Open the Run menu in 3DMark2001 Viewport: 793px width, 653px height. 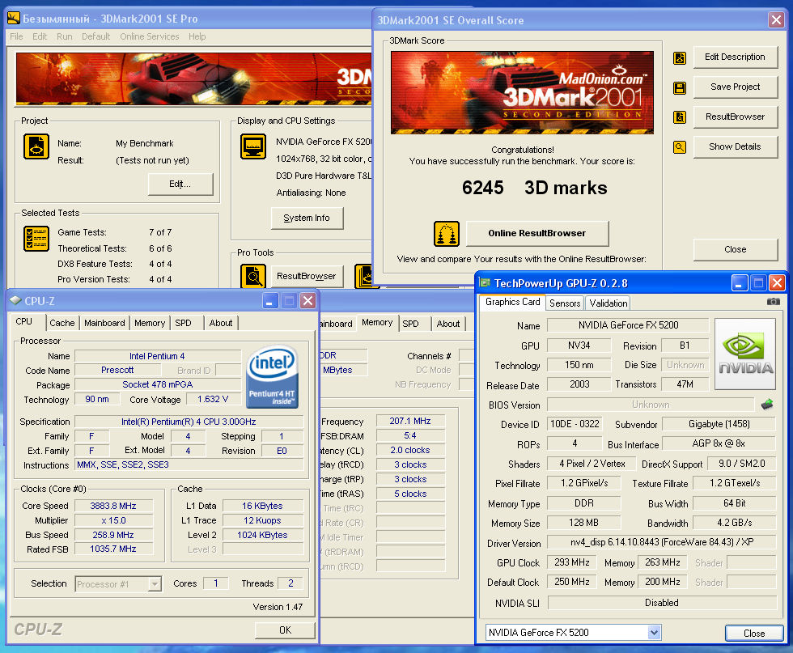[64, 36]
